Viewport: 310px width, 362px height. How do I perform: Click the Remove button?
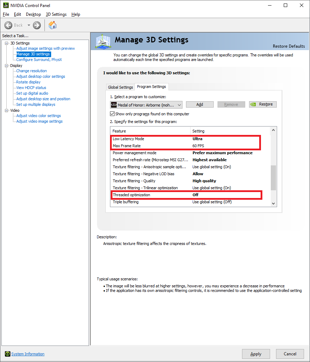[x=231, y=104]
